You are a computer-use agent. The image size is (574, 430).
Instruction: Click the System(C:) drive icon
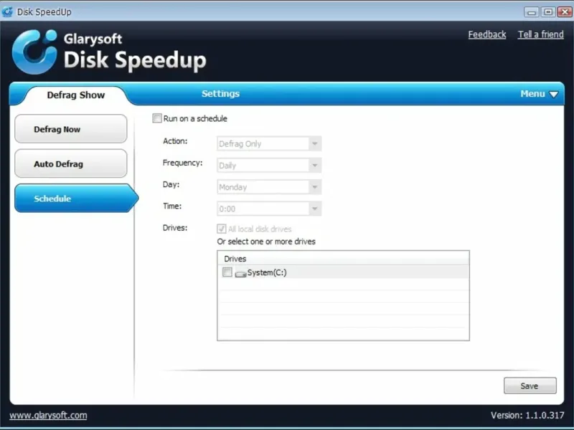[240, 273]
